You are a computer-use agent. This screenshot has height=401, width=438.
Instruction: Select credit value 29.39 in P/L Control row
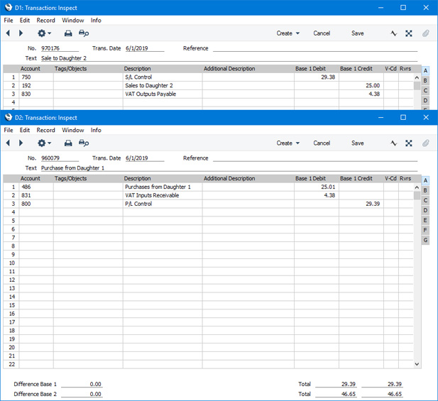click(361, 204)
